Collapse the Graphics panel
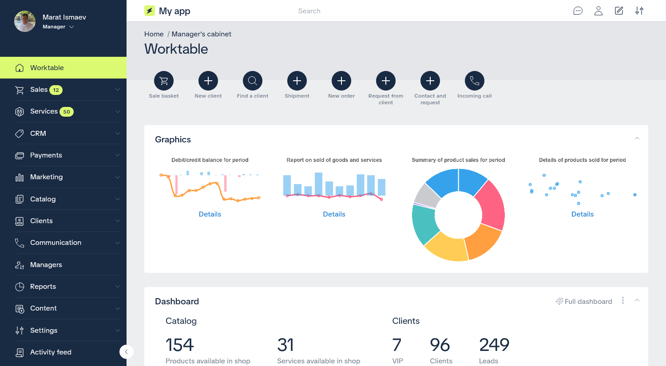This screenshot has height=366, width=666. (637, 139)
